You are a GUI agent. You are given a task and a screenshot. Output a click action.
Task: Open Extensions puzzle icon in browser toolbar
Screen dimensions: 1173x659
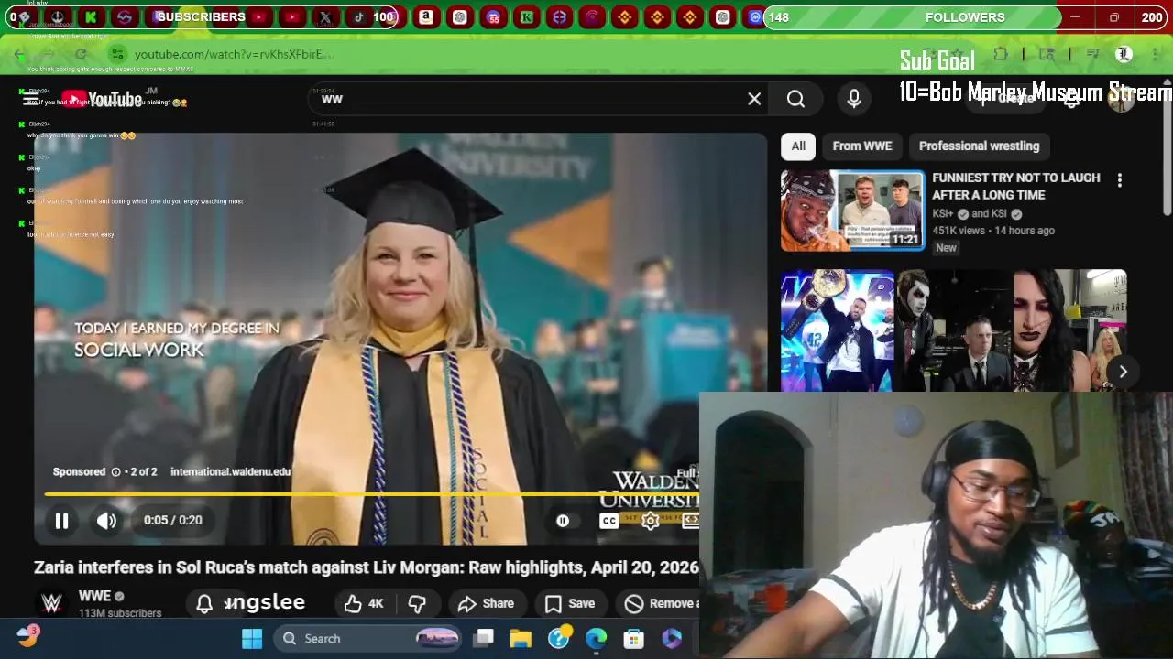[1001, 54]
